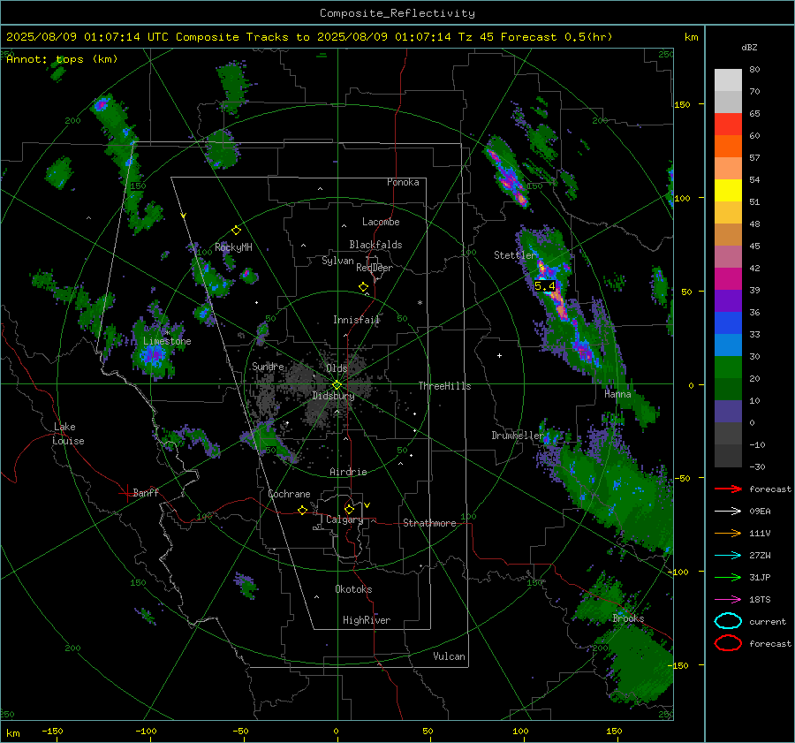The image size is (795, 743).
Task: Click the bright yellow 54 dBZ legend swatch
Action: [728, 190]
